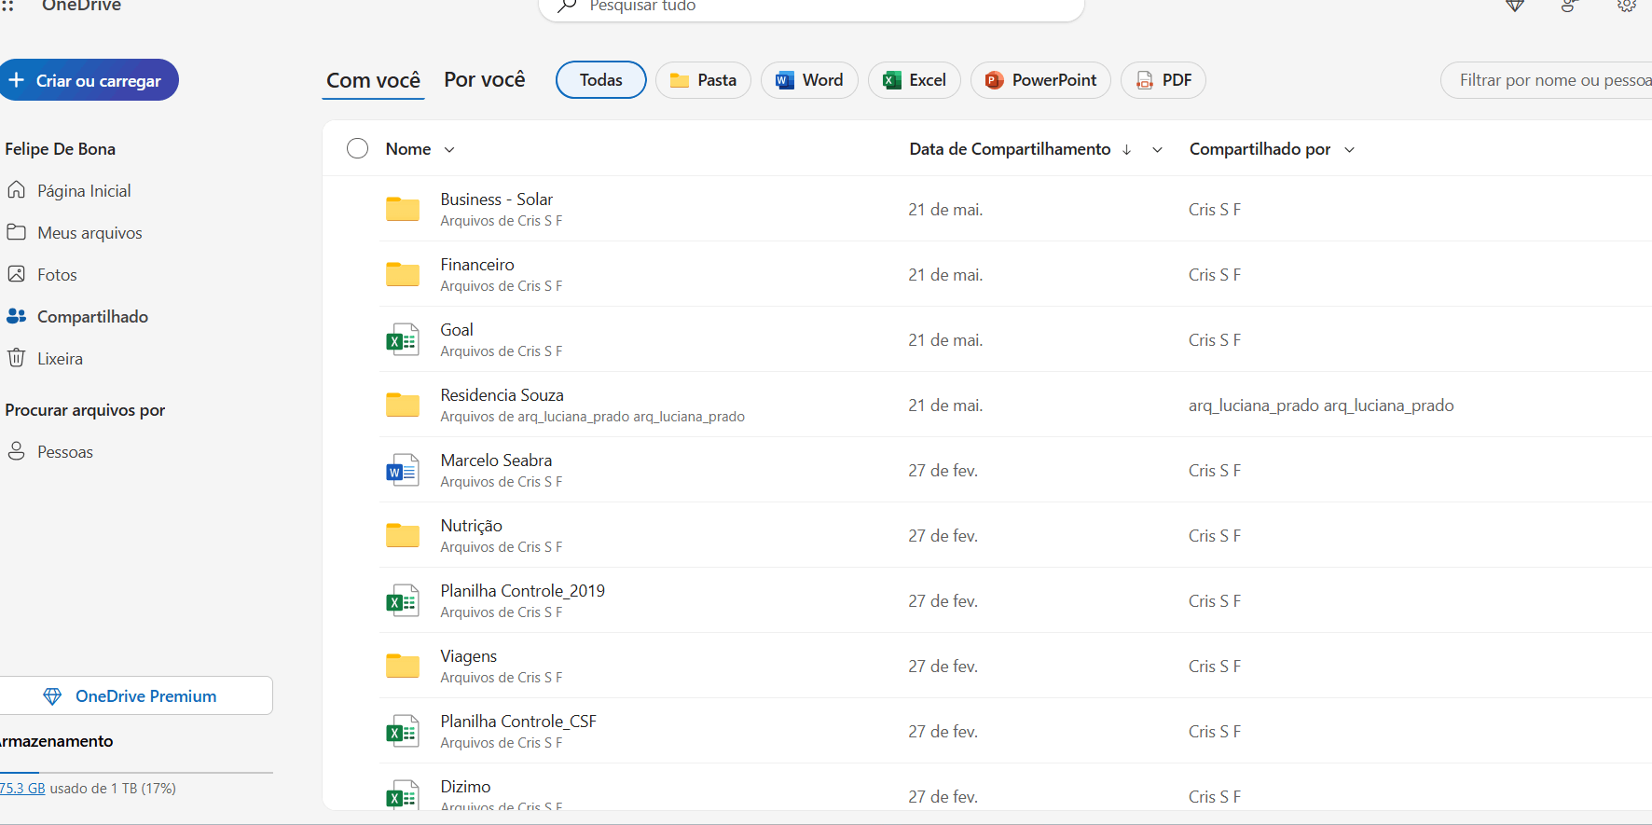1652x825 pixels.
Task: Enable the Excel file type filter
Action: click(x=915, y=80)
